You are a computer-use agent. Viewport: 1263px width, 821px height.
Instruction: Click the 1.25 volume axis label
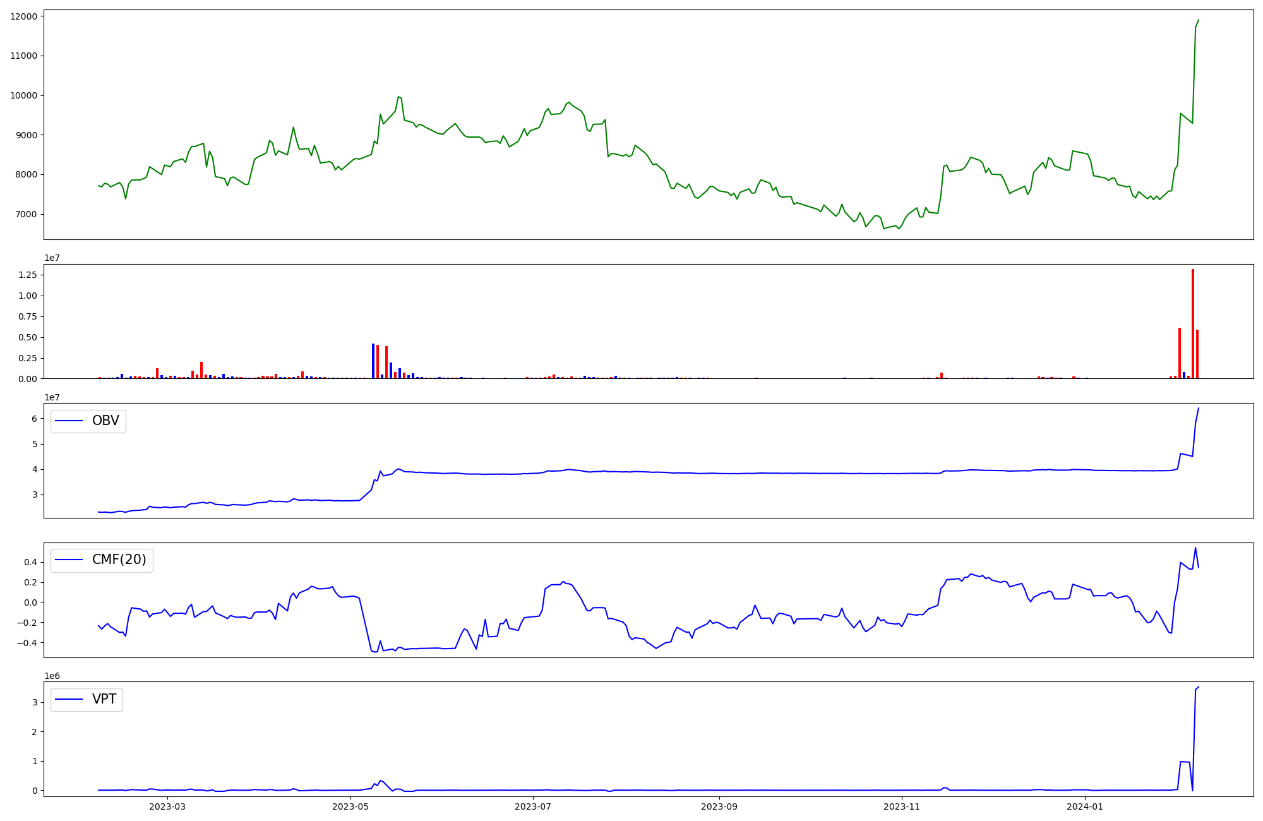pos(28,275)
